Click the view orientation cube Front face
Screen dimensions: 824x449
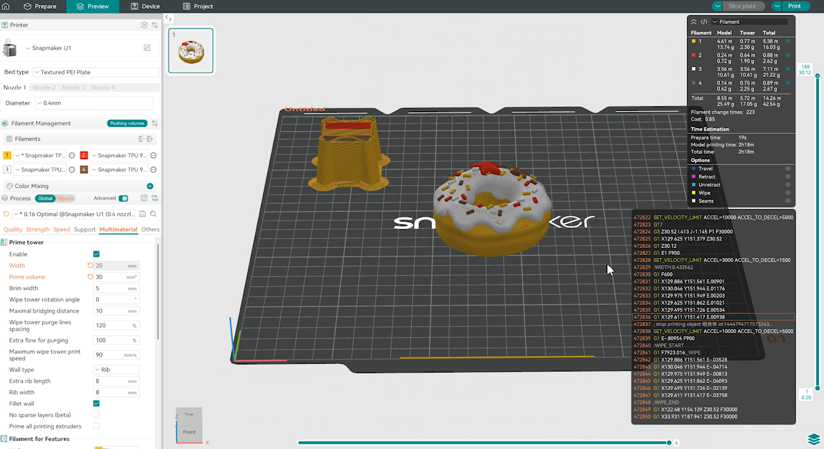pyautogui.click(x=189, y=432)
